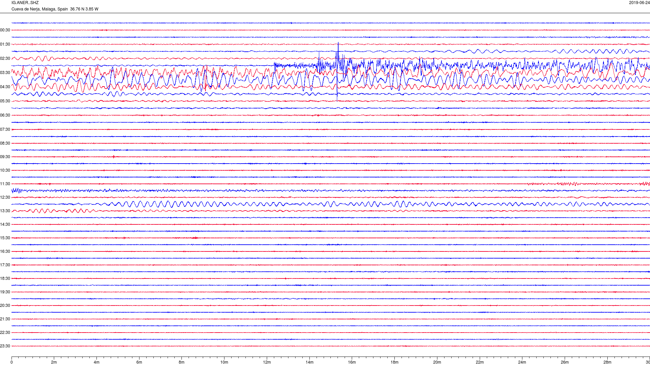
Task: Select the 20:30 time label
Action: pos(5,306)
